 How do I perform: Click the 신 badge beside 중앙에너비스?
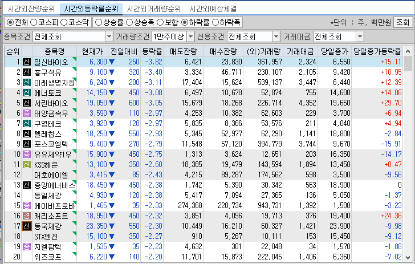coord(26,185)
